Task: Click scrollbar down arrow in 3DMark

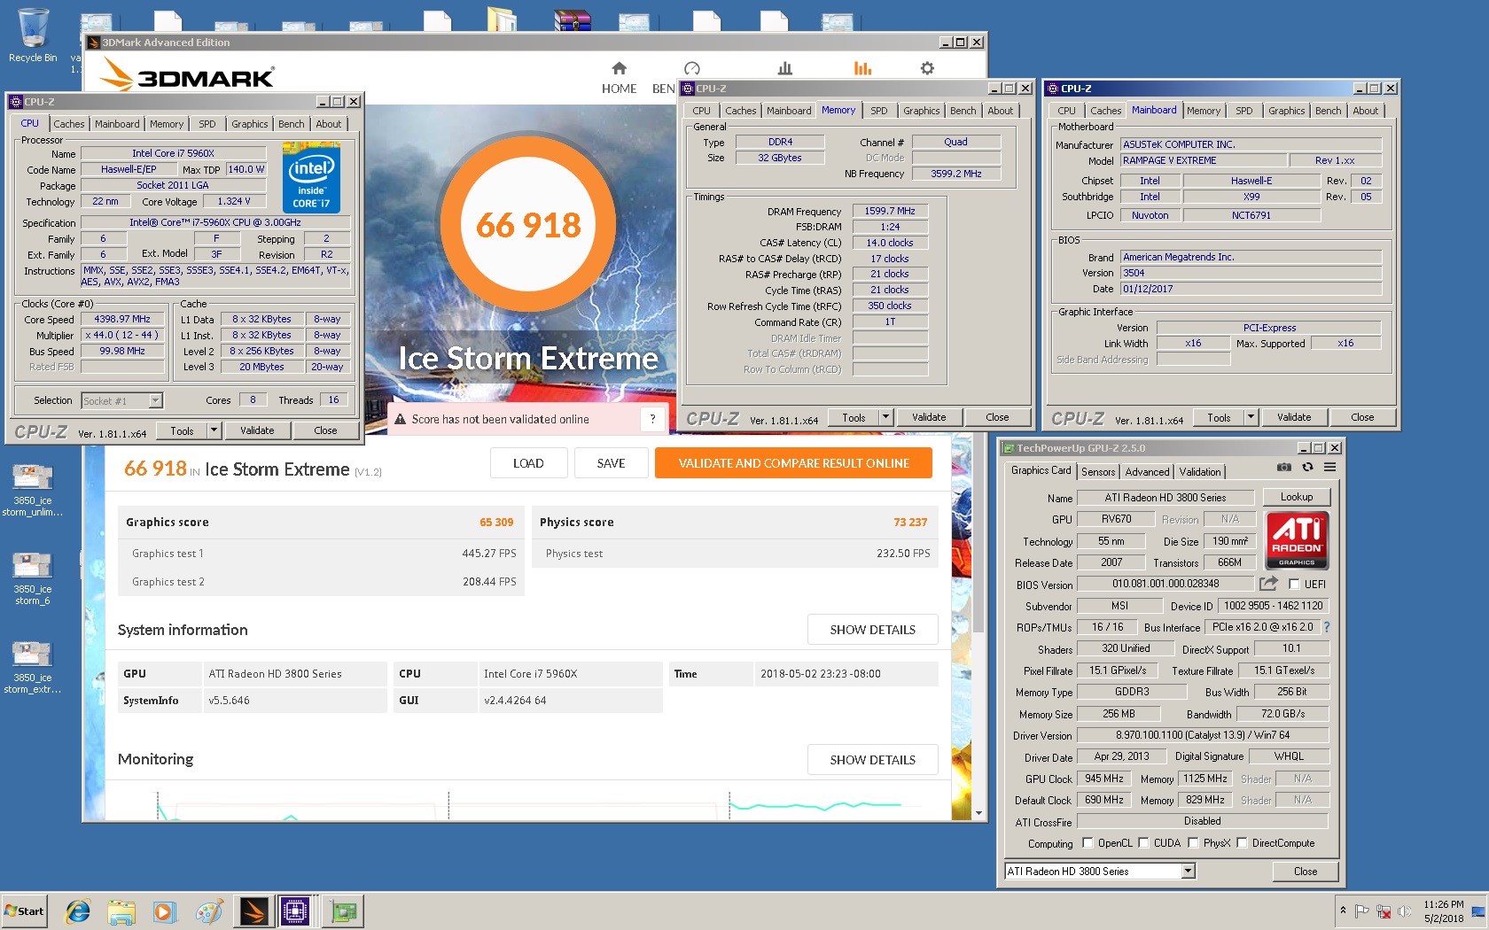Action: click(978, 813)
